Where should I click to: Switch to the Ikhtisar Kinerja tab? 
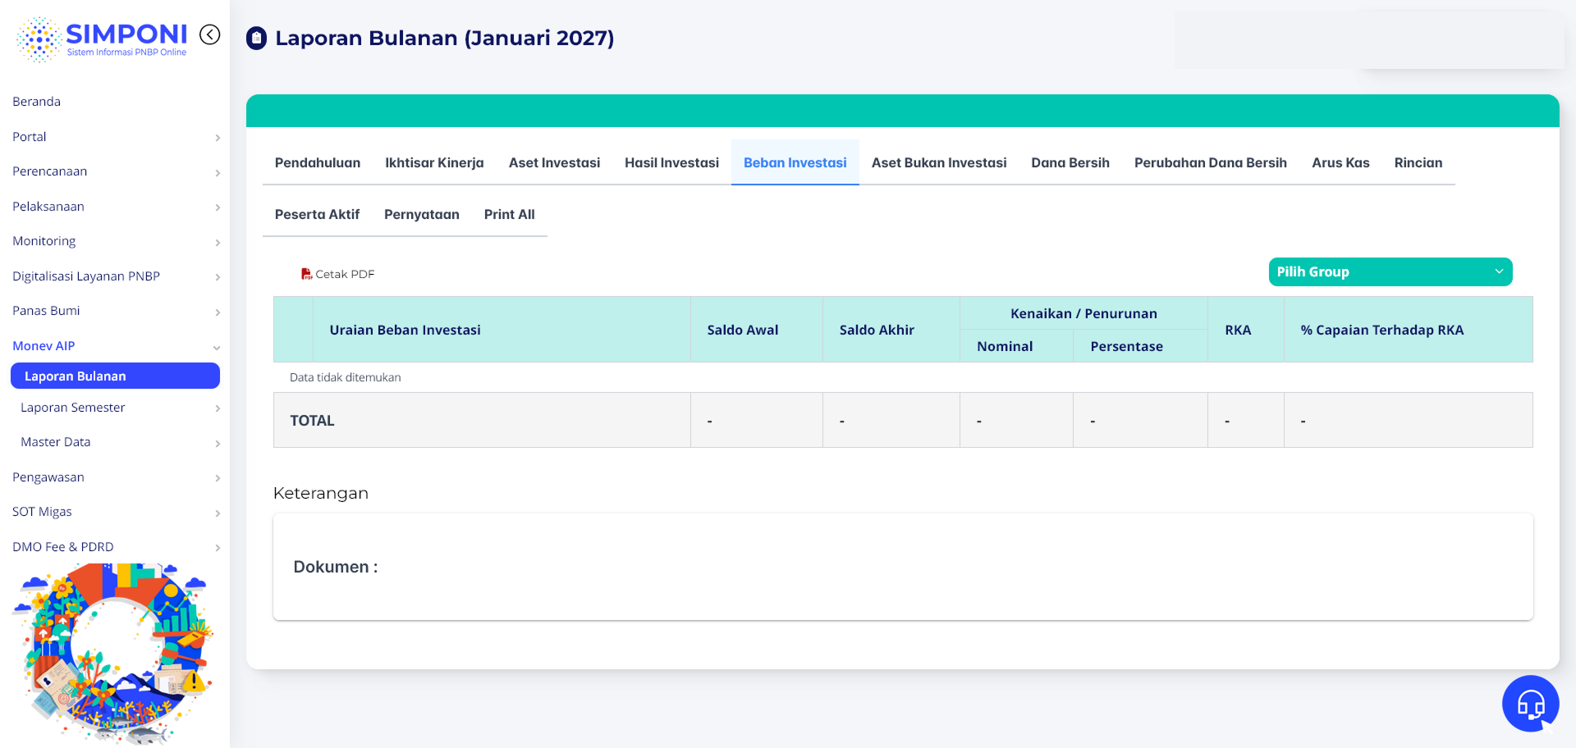434,162
